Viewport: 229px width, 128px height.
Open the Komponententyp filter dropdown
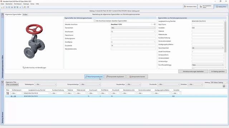90,84
